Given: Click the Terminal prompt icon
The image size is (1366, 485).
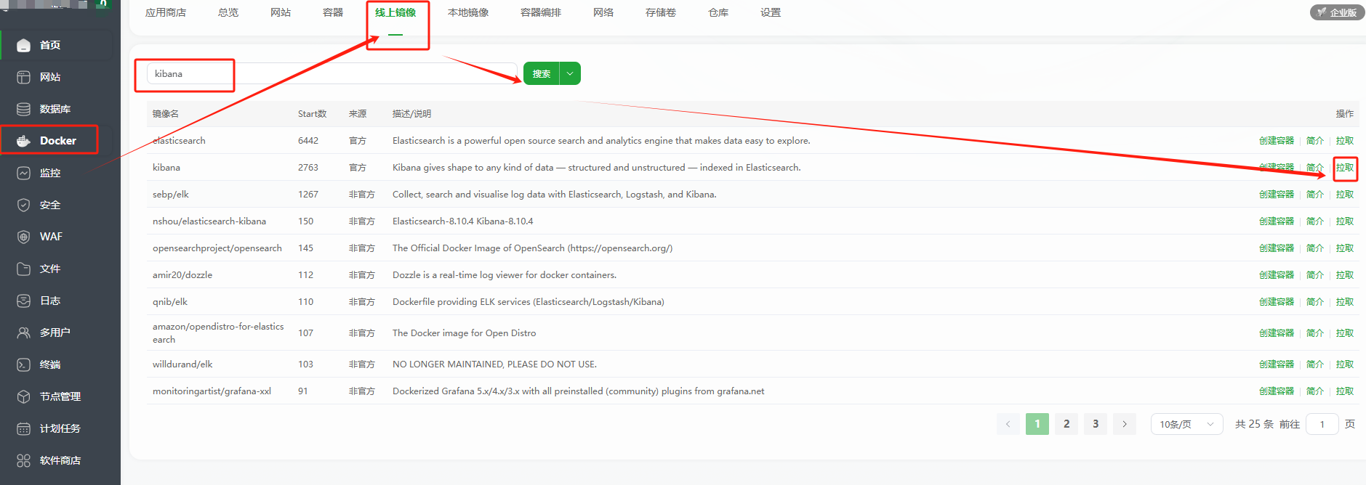Looking at the screenshot, I should pos(23,364).
